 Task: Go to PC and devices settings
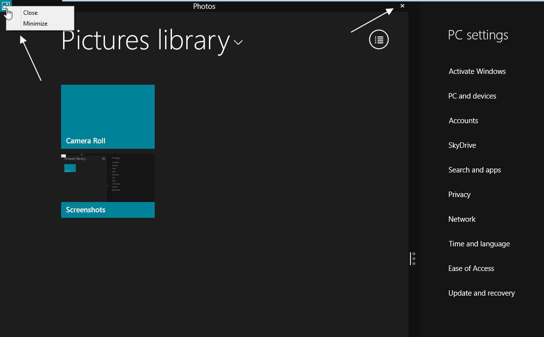[x=472, y=96]
